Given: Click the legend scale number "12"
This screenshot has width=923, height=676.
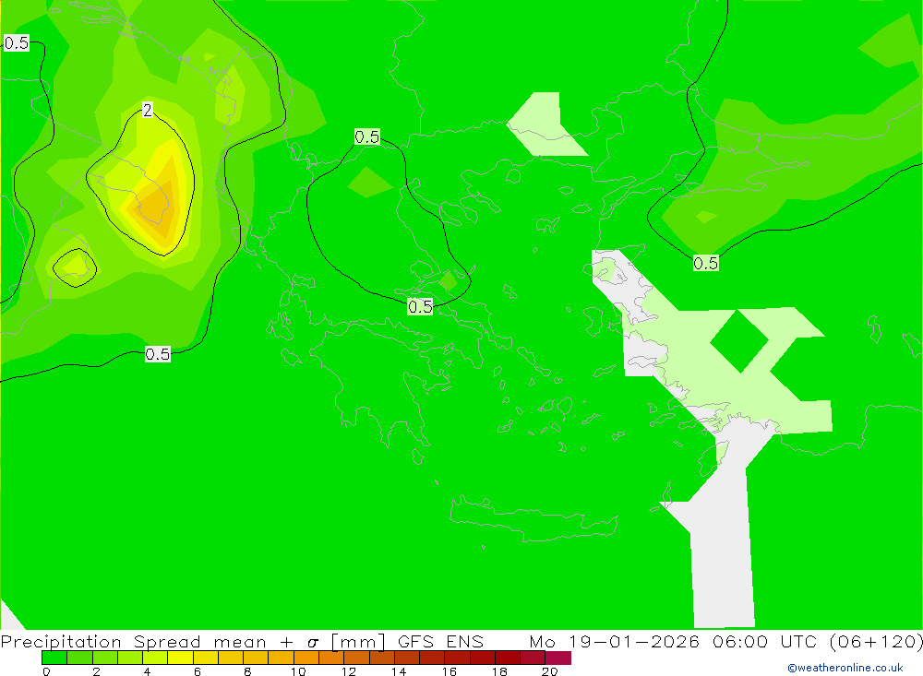Looking at the screenshot, I should click(x=349, y=671).
